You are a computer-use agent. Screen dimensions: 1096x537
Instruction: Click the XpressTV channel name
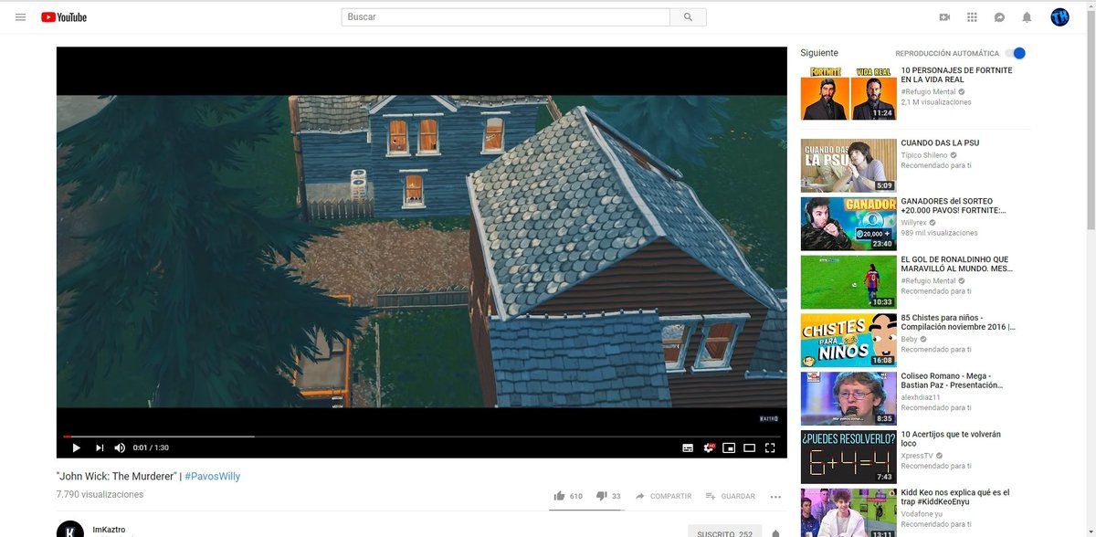918,456
